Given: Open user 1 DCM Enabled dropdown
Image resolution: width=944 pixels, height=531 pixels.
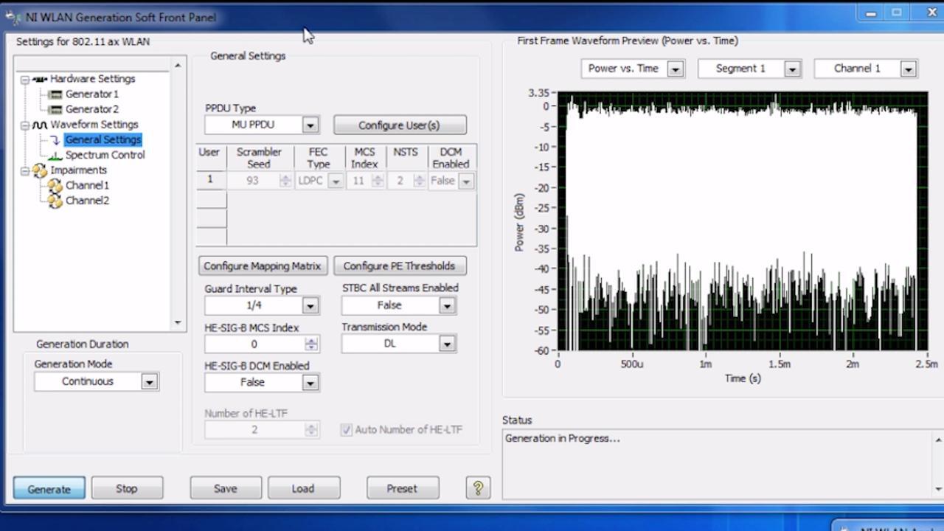Looking at the screenshot, I should [466, 181].
